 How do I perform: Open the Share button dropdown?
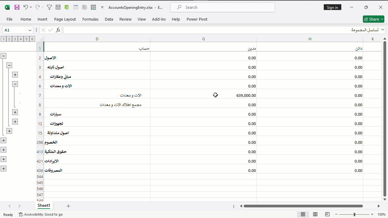(x=382, y=19)
